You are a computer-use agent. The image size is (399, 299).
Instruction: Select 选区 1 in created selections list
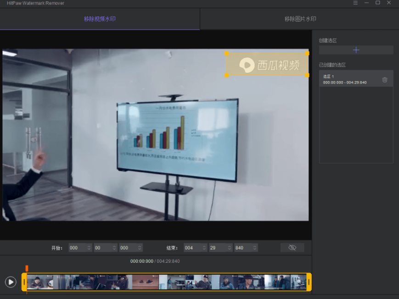pyautogui.click(x=349, y=79)
